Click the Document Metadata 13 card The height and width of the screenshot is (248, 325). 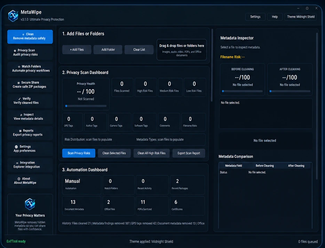(x=82, y=206)
